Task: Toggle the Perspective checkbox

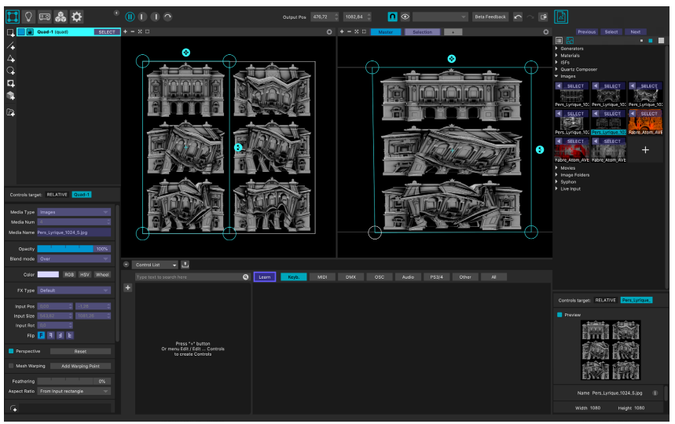Action: click(11, 351)
